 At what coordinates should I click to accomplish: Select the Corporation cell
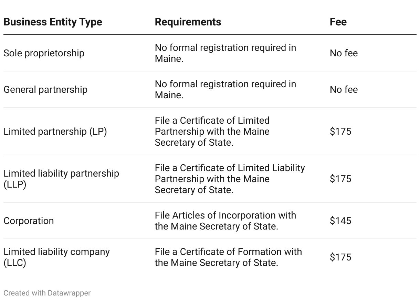point(29,221)
